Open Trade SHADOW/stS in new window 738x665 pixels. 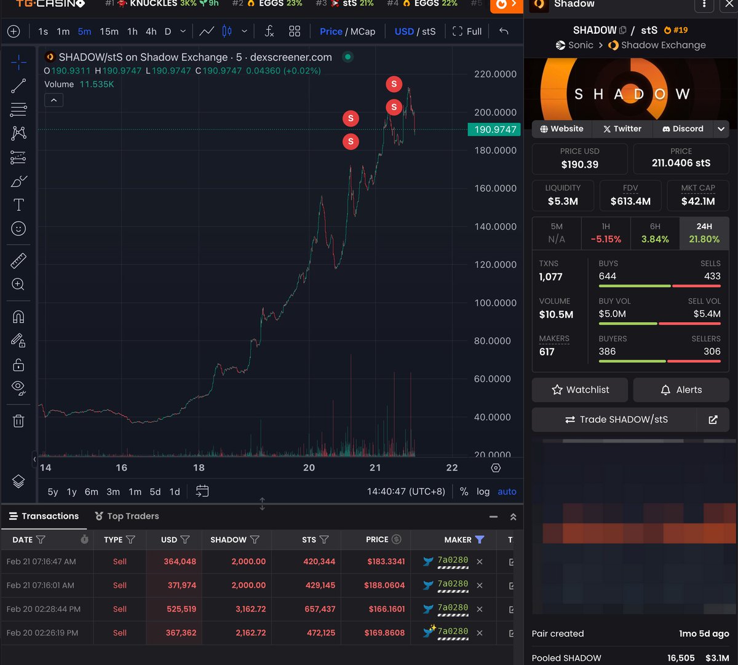[x=713, y=420]
